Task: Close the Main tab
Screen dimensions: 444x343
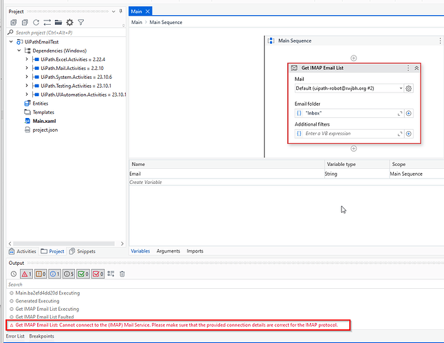Action: (x=148, y=12)
